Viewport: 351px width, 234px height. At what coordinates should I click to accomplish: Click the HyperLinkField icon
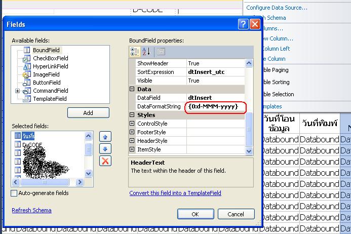(x=27, y=66)
